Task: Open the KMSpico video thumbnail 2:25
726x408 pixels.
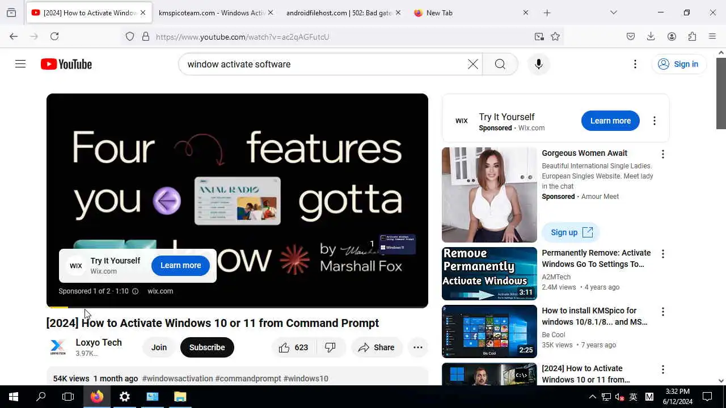Action: (x=489, y=331)
